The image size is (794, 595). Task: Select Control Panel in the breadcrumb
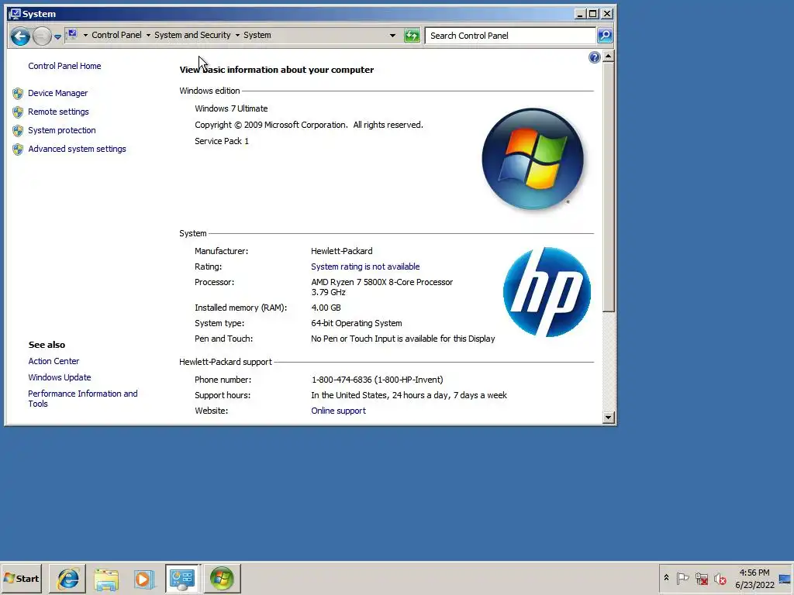coord(116,35)
